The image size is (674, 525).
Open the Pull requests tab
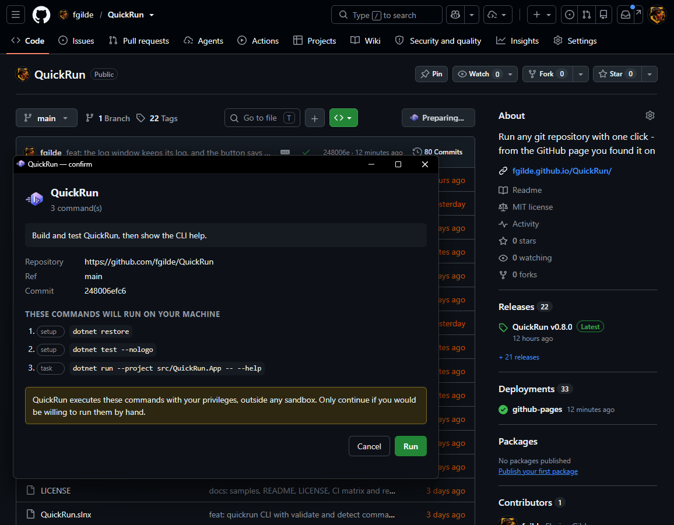pos(139,41)
